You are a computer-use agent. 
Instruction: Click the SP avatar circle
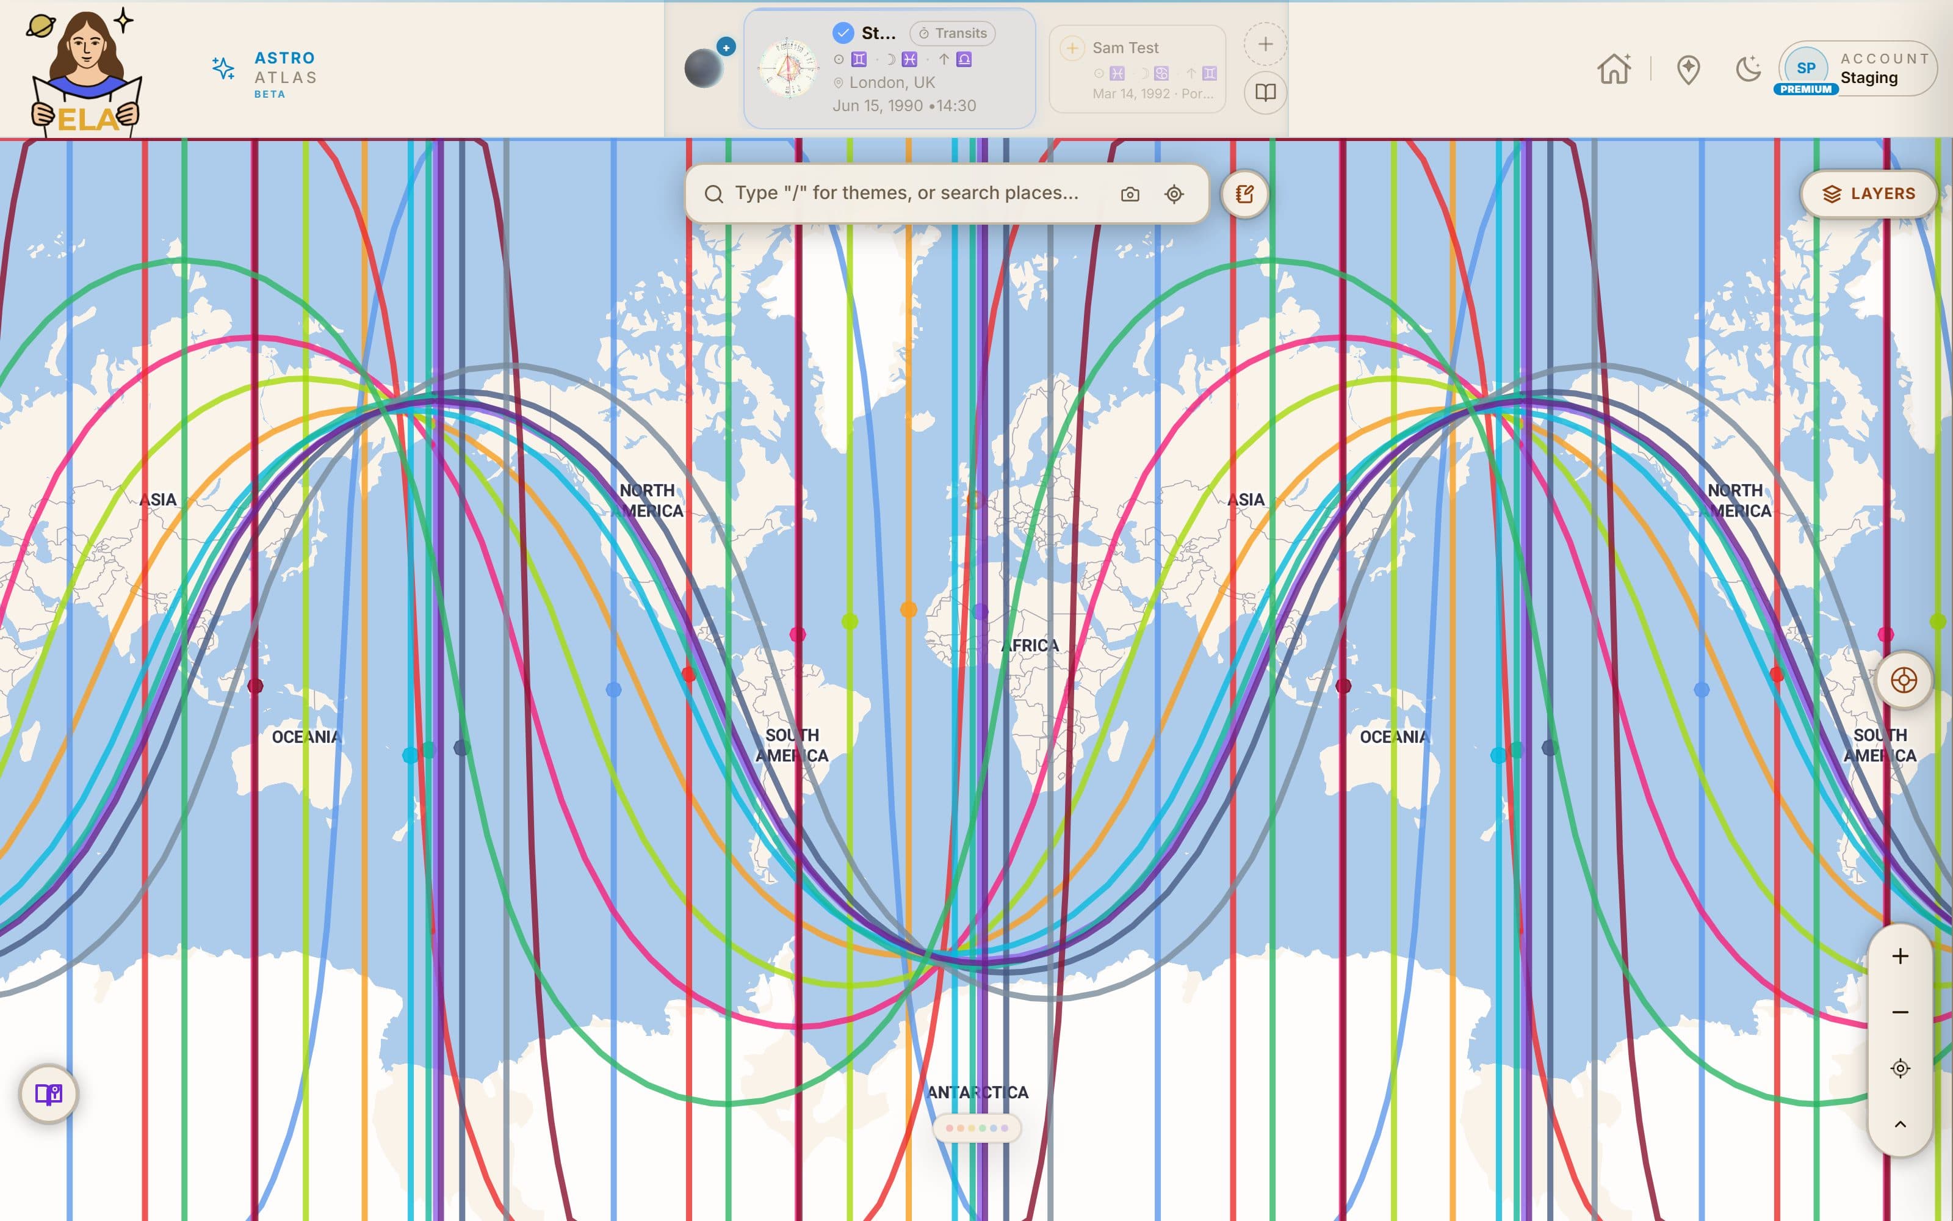pos(1806,68)
